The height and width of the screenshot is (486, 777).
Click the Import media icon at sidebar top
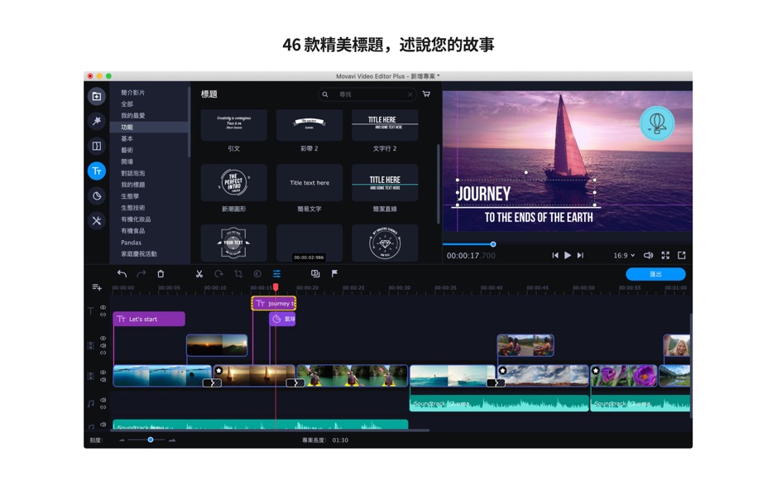coord(96,97)
